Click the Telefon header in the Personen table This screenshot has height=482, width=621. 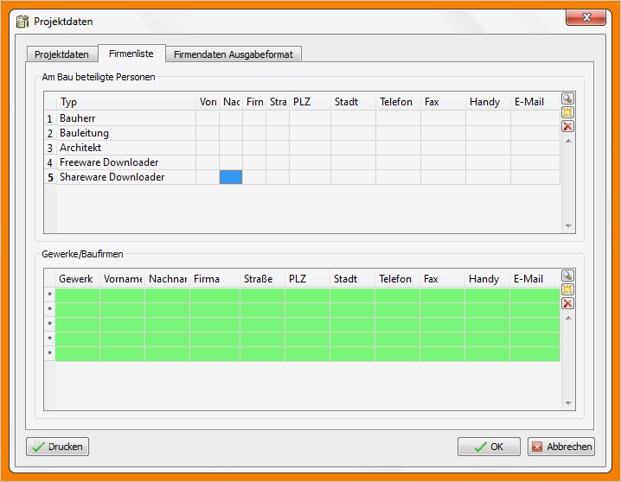398,102
